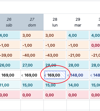Click the -21,00 cell under Tuesday 29

click(78, 55)
